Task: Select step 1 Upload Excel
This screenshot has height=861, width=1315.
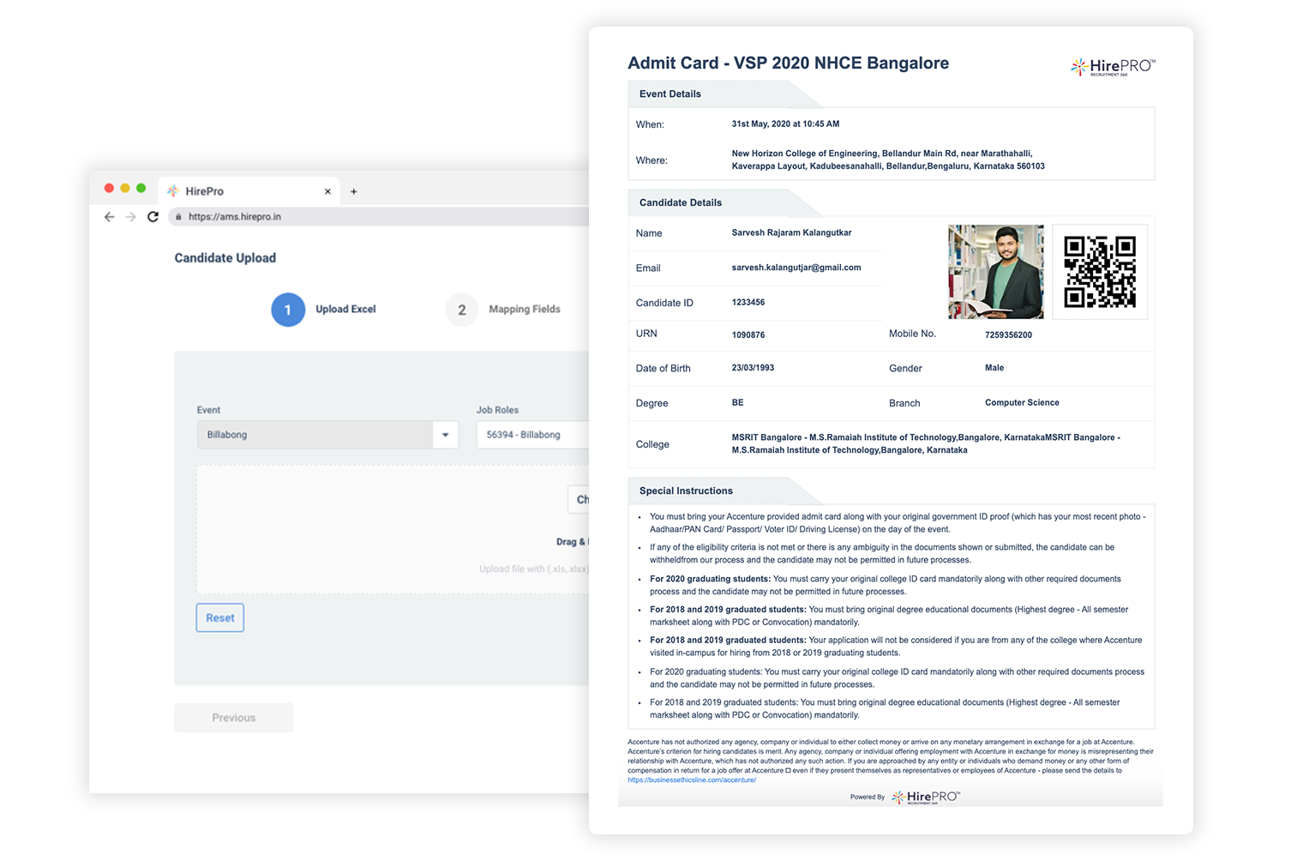Action: pos(288,310)
